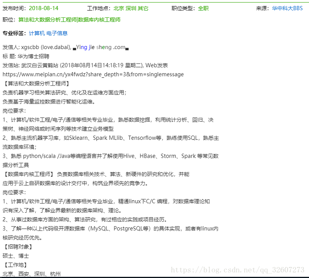Click the first 岗位要求: heading

[x=14, y=111]
